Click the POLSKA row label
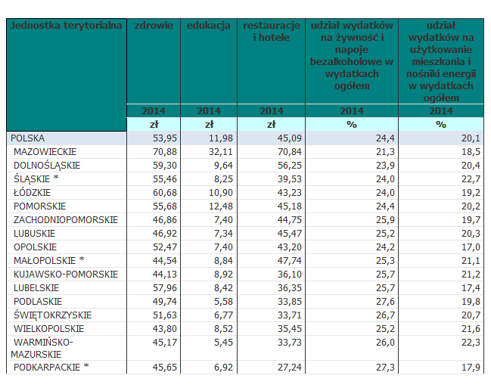This screenshot has width=491, height=391. coord(27,138)
